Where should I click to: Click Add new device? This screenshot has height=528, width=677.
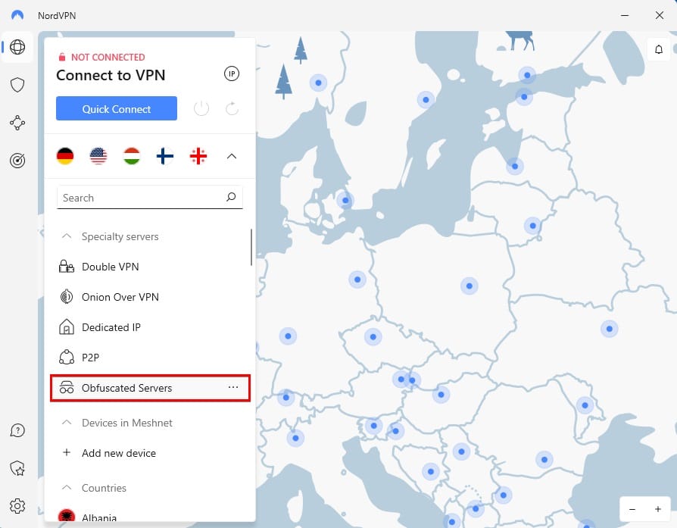[x=150, y=453]
